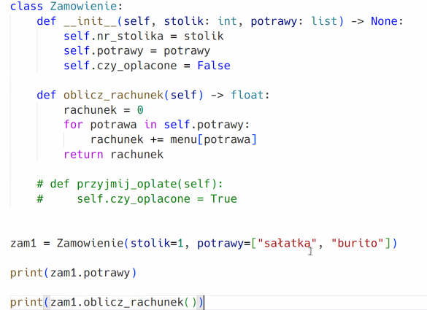Click the False value in czy_oplacone line
This screenshot has width=427, height=310.
pyautogui.click(x=214, y=66)
